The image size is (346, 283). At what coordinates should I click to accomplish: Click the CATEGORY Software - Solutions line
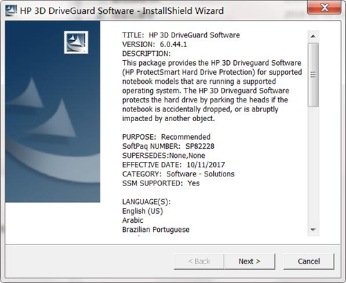click(x=178, y=174)
